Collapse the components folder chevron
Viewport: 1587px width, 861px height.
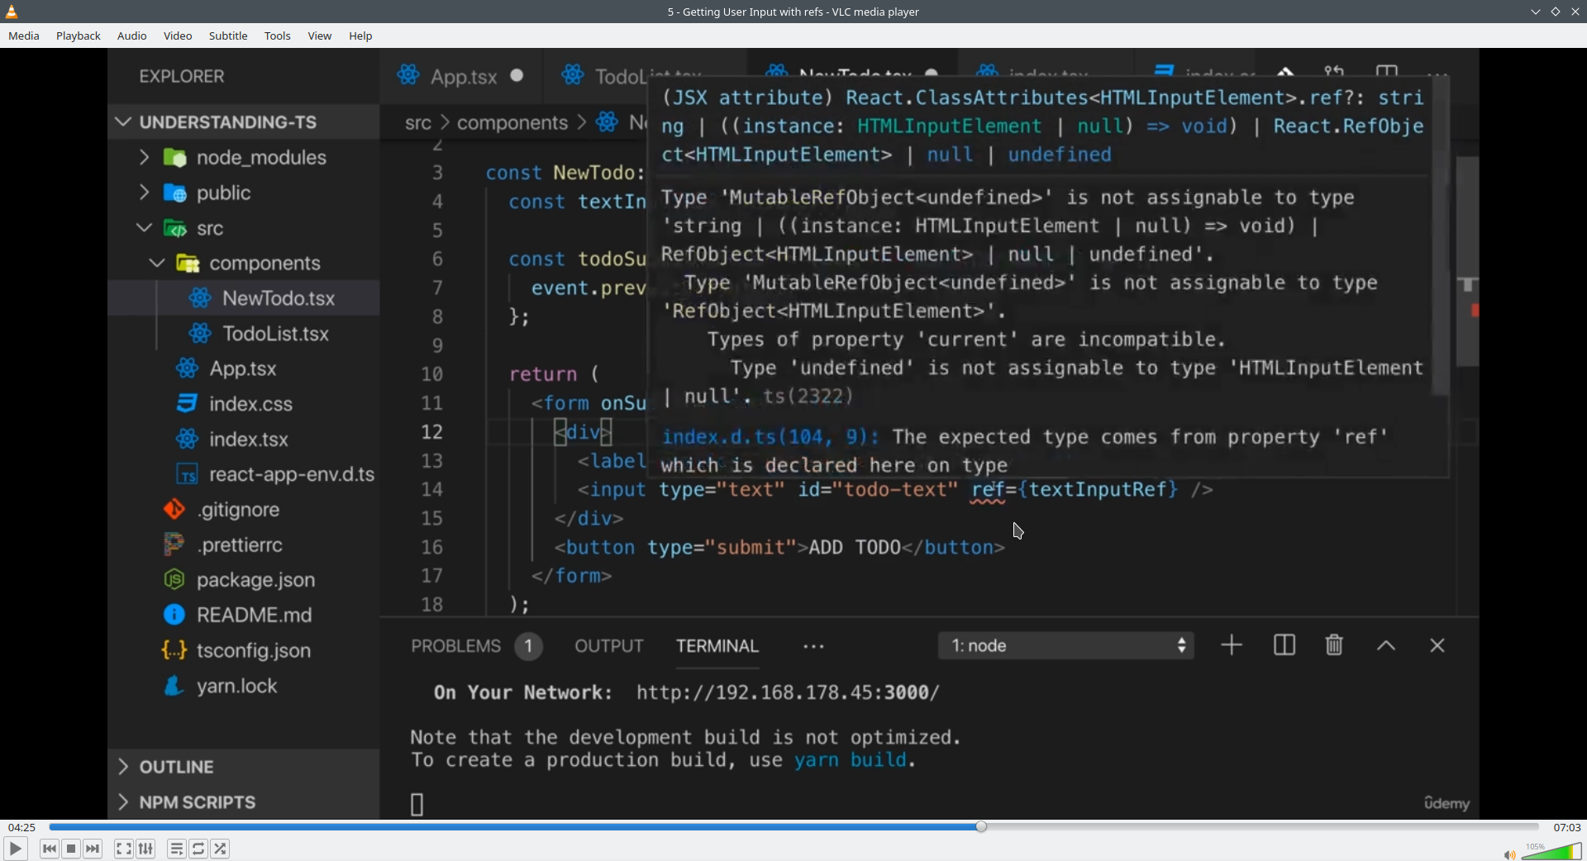point(157,263)
